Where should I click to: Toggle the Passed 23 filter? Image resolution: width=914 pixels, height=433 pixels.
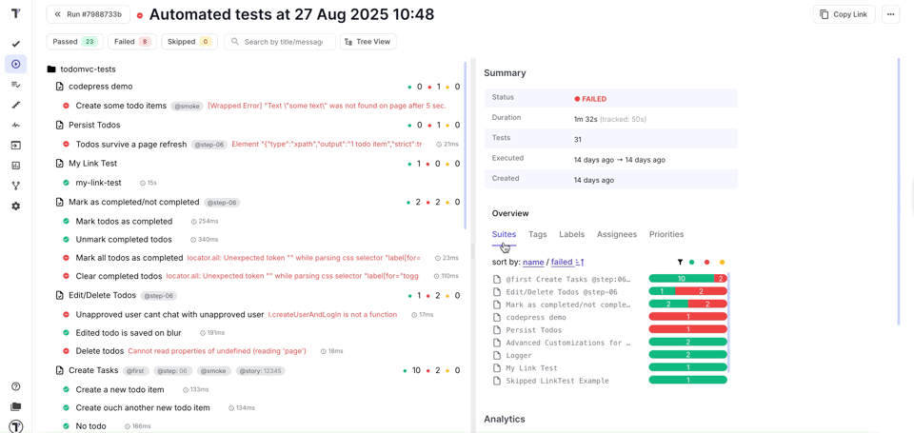click(x=75, y=42)
